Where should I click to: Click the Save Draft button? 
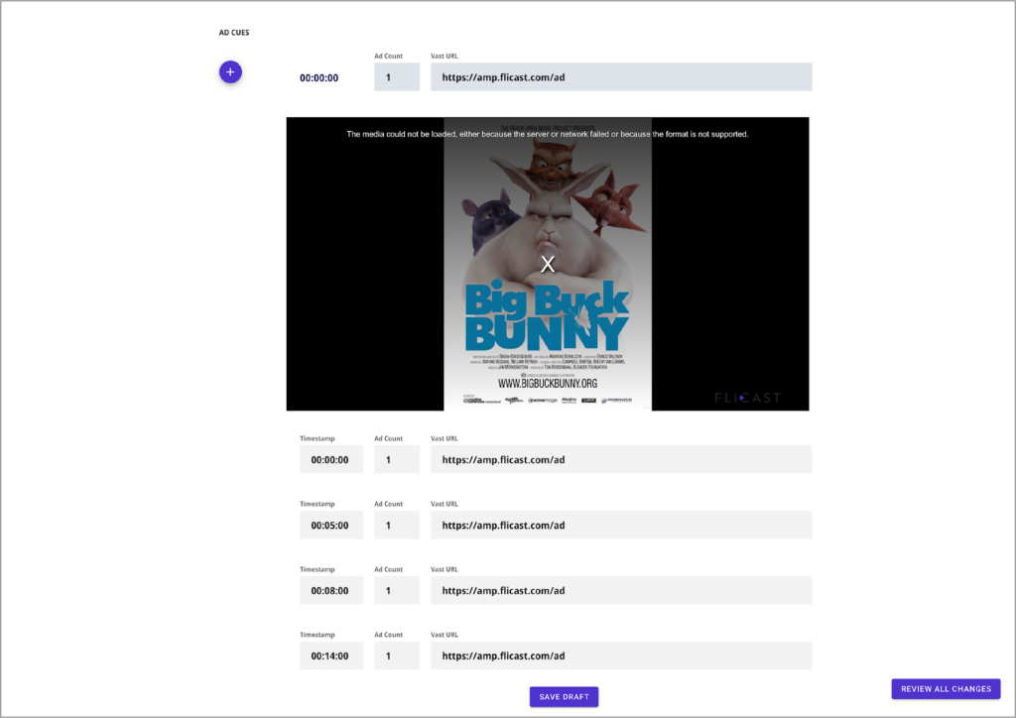click(x=564, y=696)
